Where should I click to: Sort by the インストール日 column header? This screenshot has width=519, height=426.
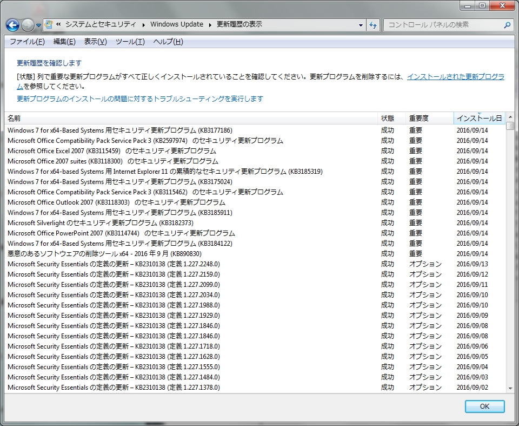(x=480, y=119)
